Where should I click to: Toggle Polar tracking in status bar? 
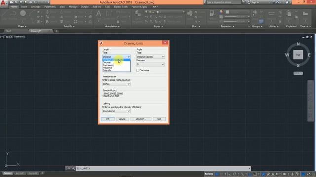[x=235, y=174]
